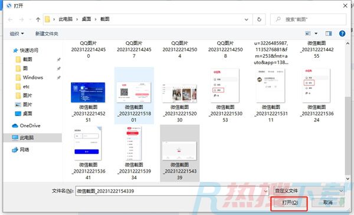
Task: Select file 微信截图_20231222144255
Action: (x=316, y=49)
